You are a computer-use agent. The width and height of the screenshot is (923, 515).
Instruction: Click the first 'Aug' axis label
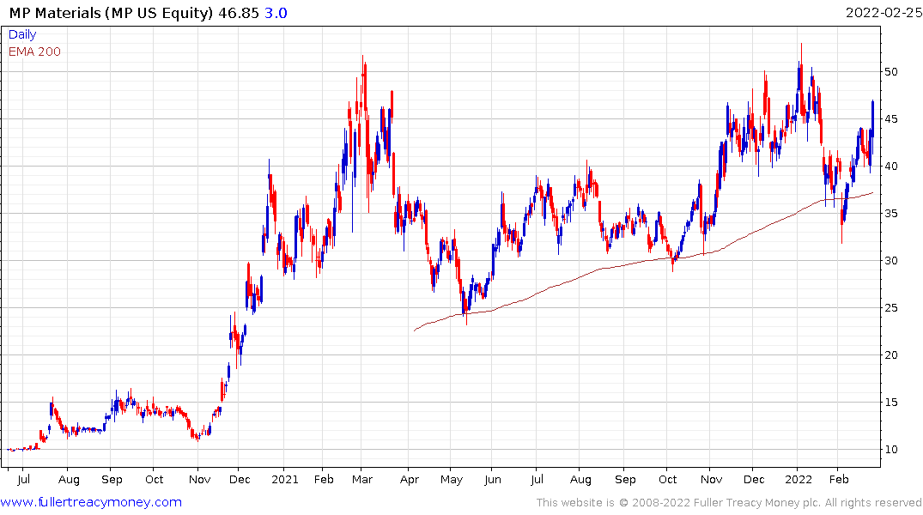click(x=69, y=479)
